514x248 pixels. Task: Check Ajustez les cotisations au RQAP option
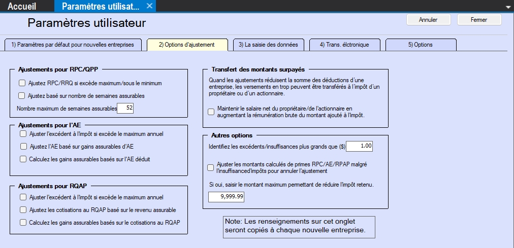click(x=22, y=209)
